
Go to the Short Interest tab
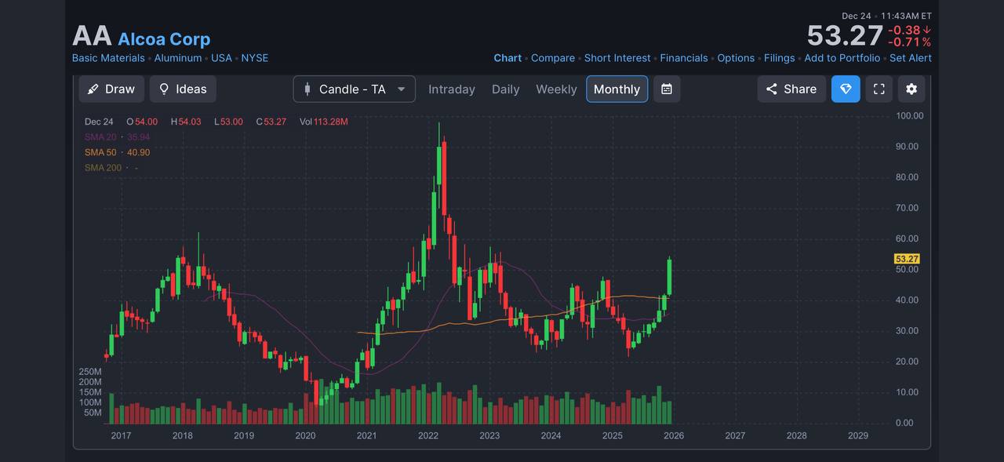tap(617, 58)
